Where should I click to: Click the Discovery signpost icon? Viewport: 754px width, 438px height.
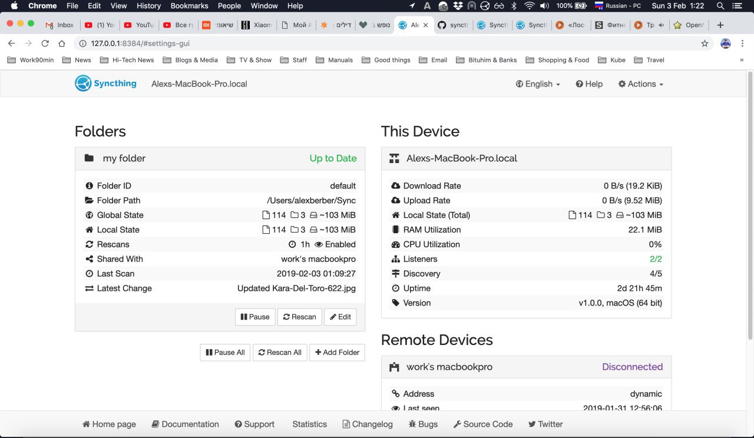(396, 274)
